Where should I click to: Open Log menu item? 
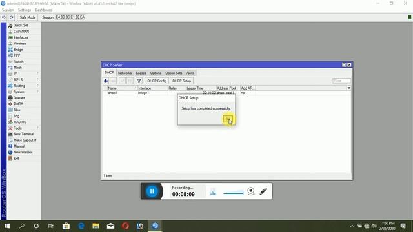(x=16, y=116)
